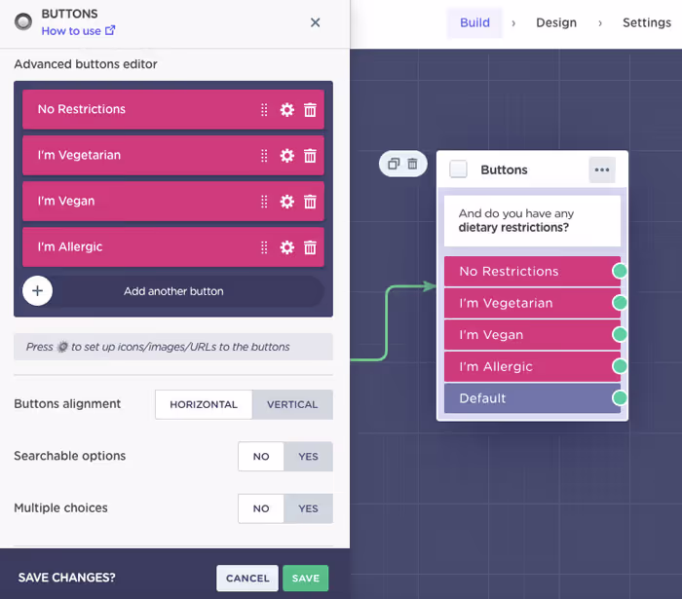Set buttons alignment to Vertical
The image size is (682, 599).
pyautogui.click(x=292, y=405)
